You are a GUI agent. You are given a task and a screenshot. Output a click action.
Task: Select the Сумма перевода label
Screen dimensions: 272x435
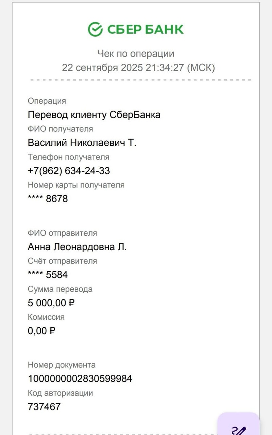point(60,289)
